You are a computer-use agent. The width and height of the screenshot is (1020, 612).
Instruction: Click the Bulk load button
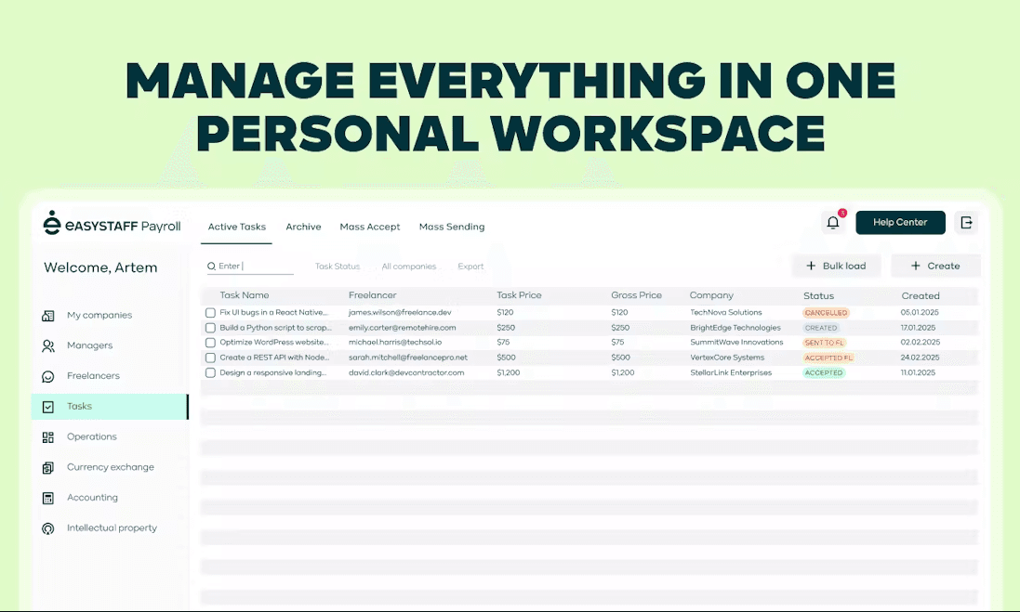[836, 266]
